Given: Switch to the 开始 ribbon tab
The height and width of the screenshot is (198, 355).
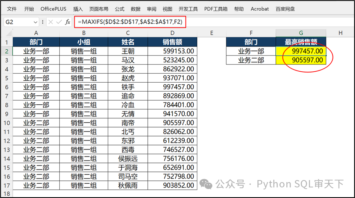Looking at the screenshot, I should pos(29,9).
